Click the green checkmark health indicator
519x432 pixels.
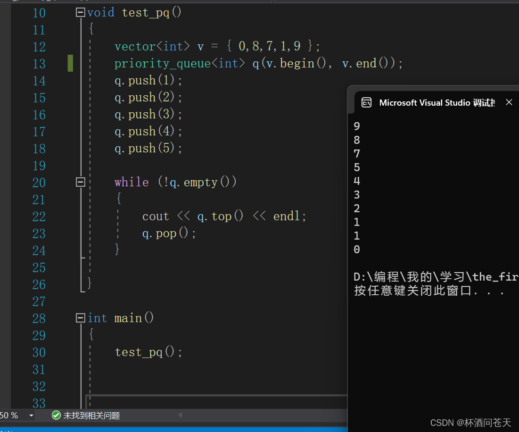pos(56,415)
